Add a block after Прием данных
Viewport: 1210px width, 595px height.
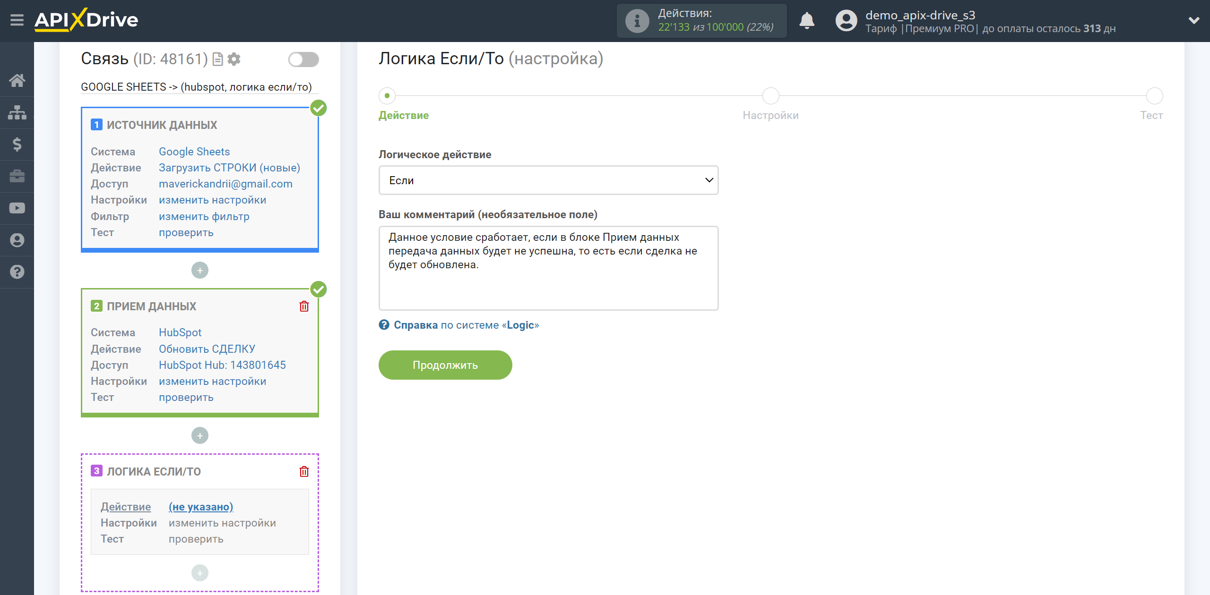point(200,435)
